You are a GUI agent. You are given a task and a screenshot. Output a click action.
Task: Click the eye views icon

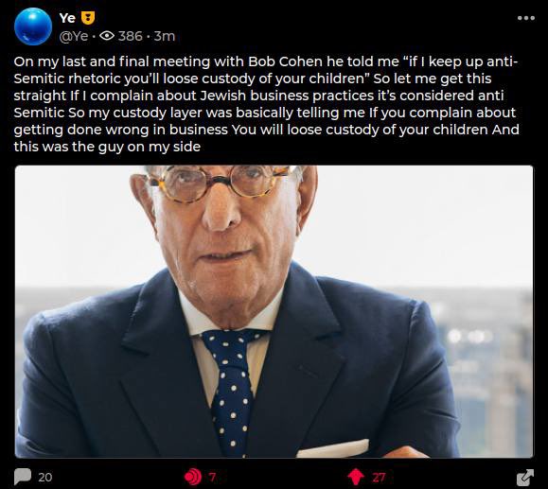click(107, 36)
